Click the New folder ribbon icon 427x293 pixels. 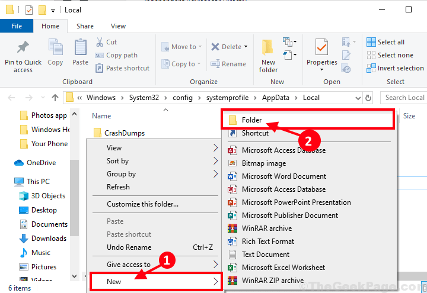tap(267, 48)
